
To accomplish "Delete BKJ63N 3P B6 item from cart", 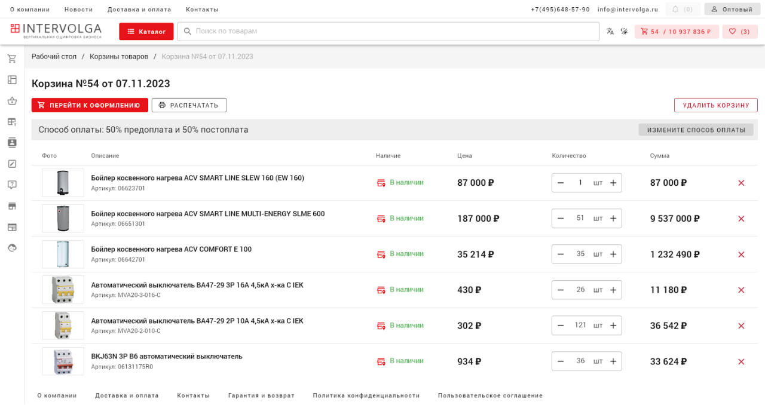I will click(741, 361).
